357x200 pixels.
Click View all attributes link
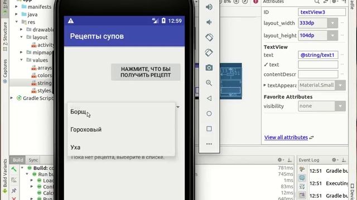[286, 137]
